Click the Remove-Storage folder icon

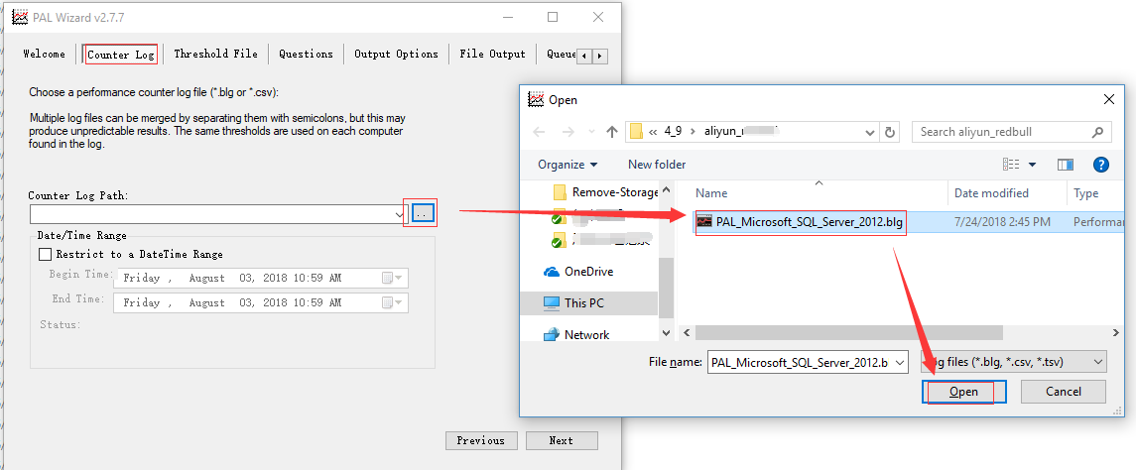coord(559,192)
